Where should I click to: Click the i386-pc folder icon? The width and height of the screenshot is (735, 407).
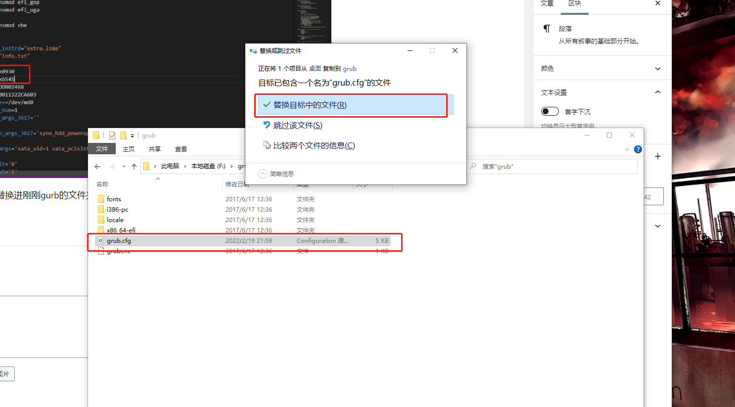(x=101, y=209)
